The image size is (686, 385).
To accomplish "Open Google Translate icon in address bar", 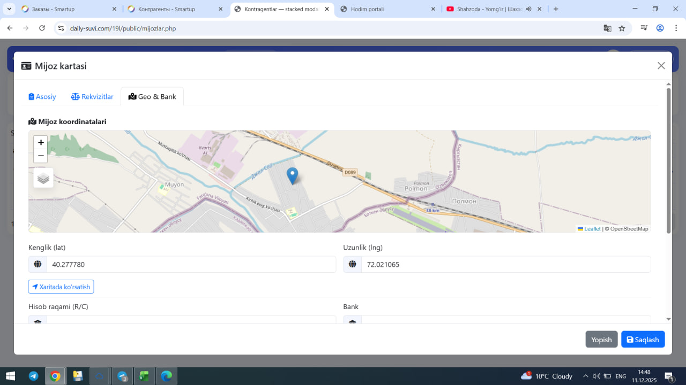I will click(607, 28).
